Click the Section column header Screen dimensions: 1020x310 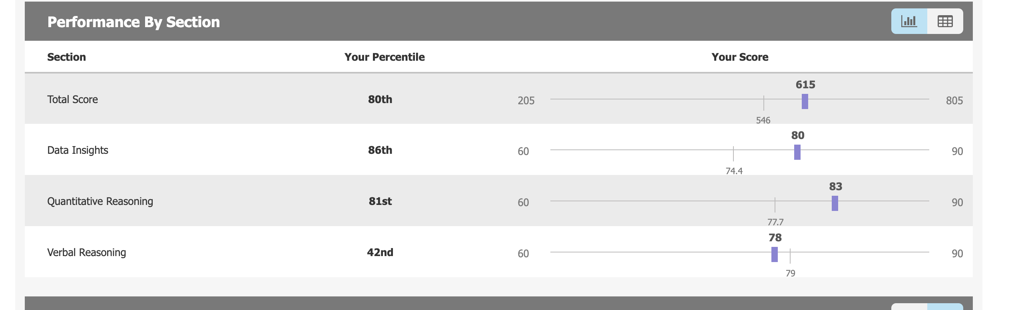coord(66,57)
